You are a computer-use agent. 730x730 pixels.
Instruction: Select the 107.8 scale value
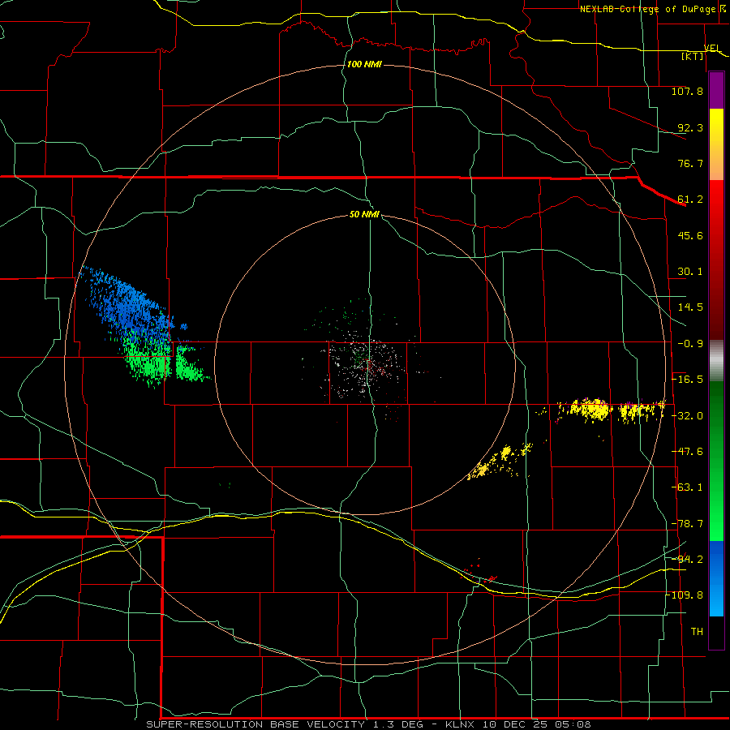[687, 91]
